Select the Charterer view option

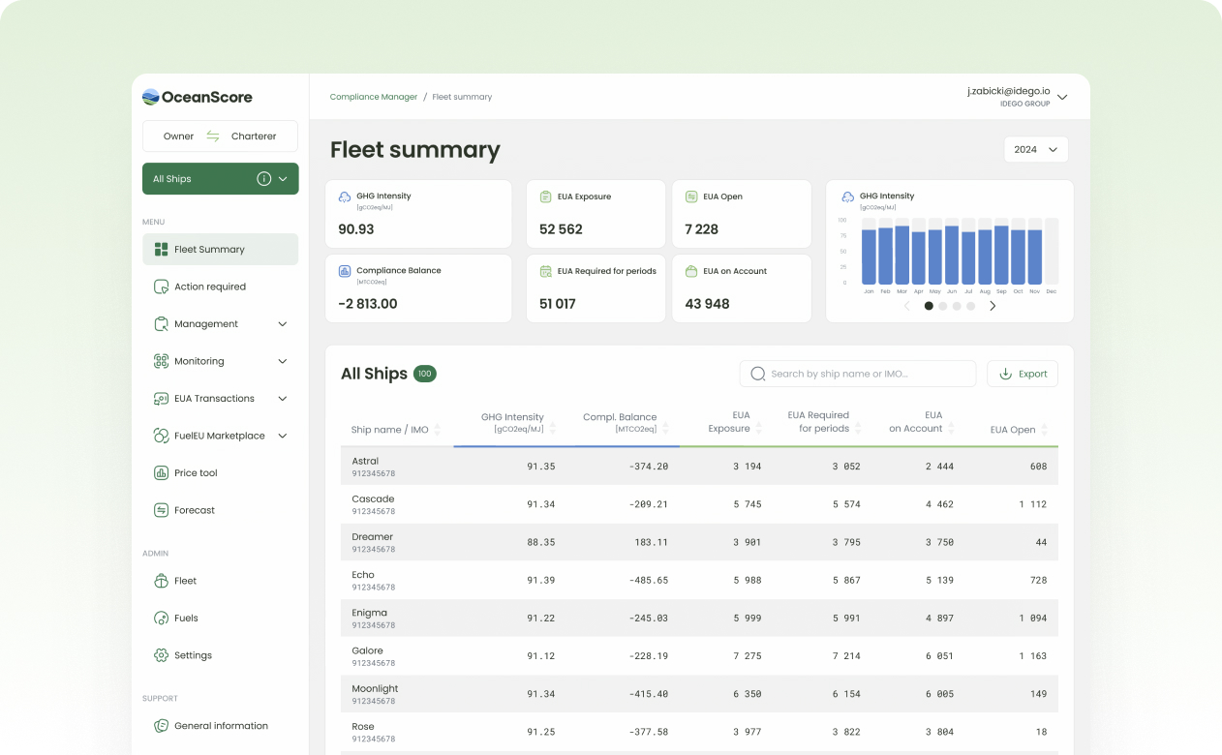pyautogui.click(x=254, y=136)
